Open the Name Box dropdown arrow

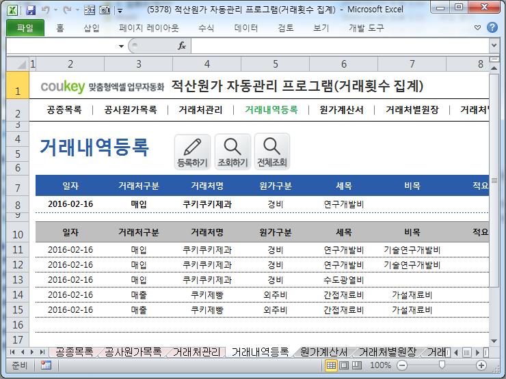point(121,46)
